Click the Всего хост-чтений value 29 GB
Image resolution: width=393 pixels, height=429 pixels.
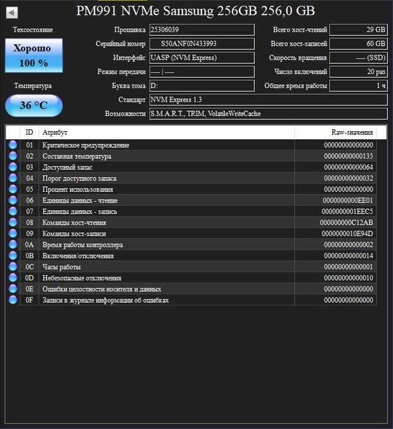coord(359,30)
